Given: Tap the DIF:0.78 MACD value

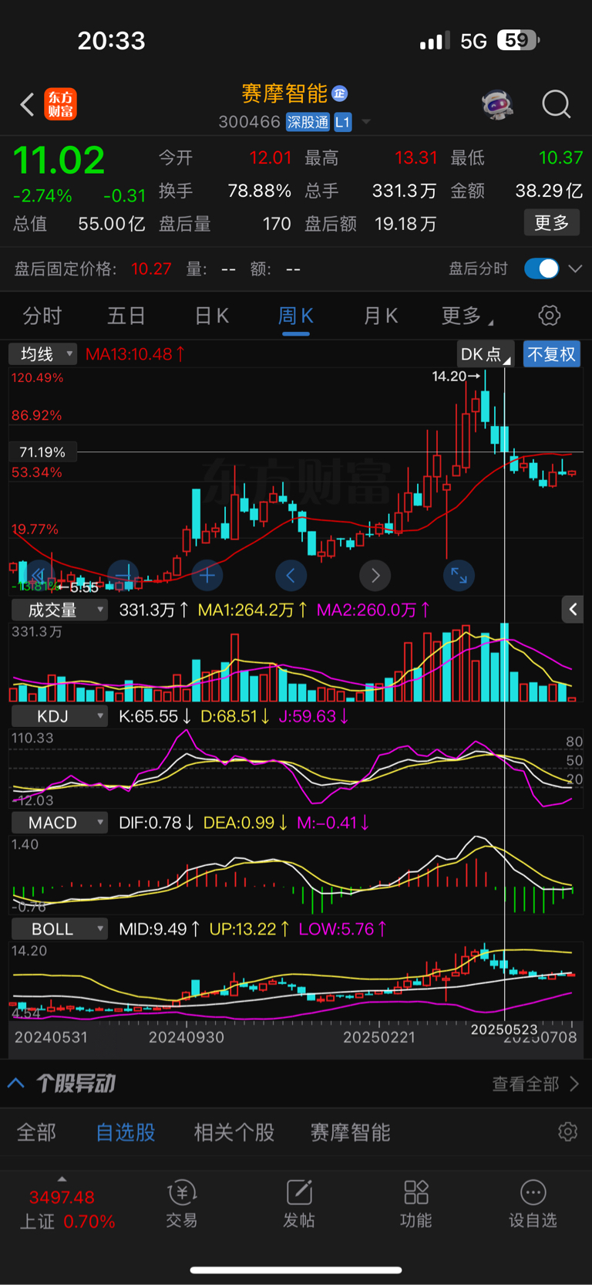Looking at the screenshot, I should 156,823.
